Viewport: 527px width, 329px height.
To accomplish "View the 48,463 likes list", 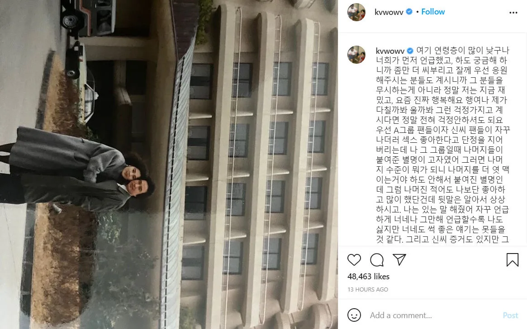I will (x=368, y=276).
